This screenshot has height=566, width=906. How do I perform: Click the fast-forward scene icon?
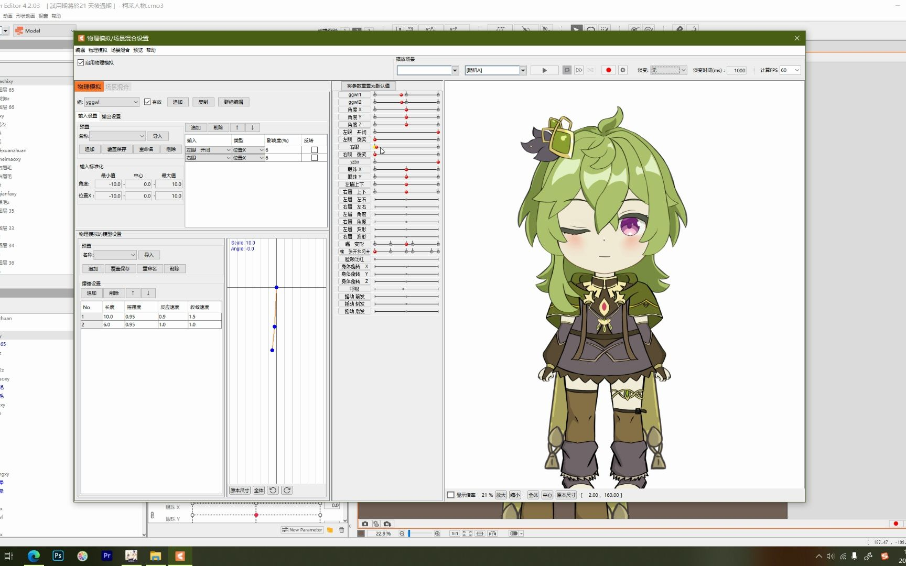pyautogui.click(x=579, y=70)
